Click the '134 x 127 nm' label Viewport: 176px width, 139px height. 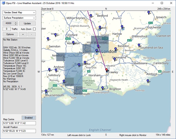47,135
